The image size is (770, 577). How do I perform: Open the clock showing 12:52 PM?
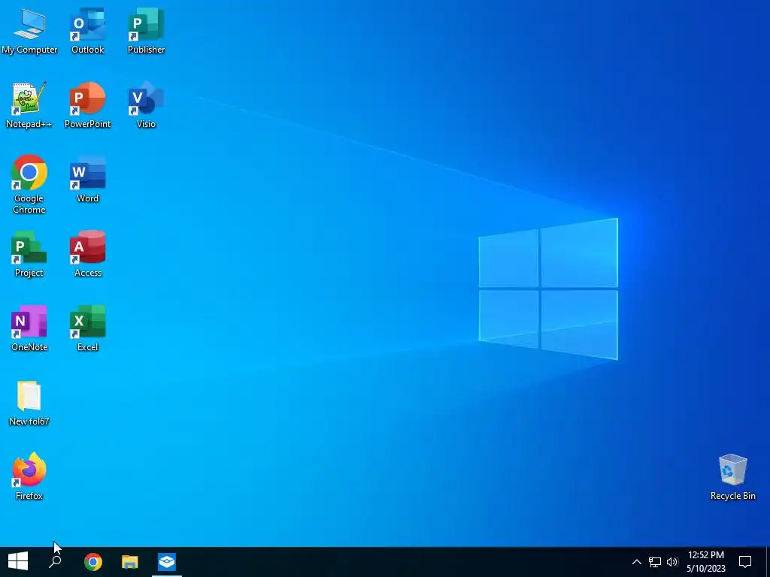(x=705, y=562)
